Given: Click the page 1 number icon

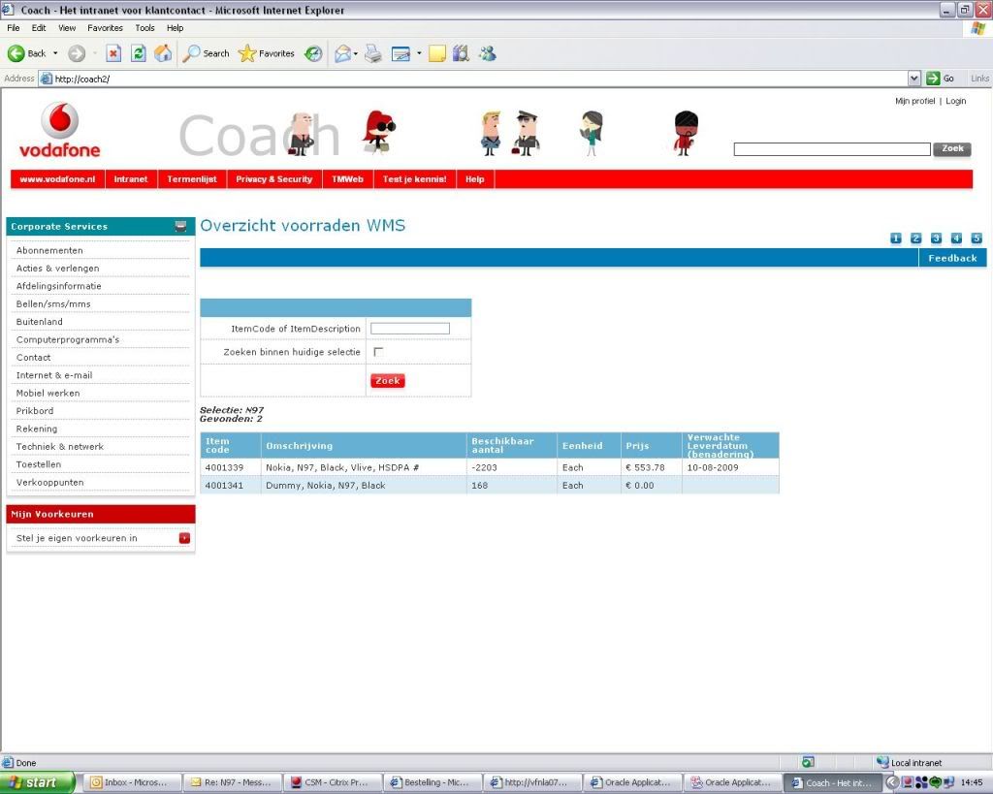Looking at the screenshot, I should tap(895, 238).
